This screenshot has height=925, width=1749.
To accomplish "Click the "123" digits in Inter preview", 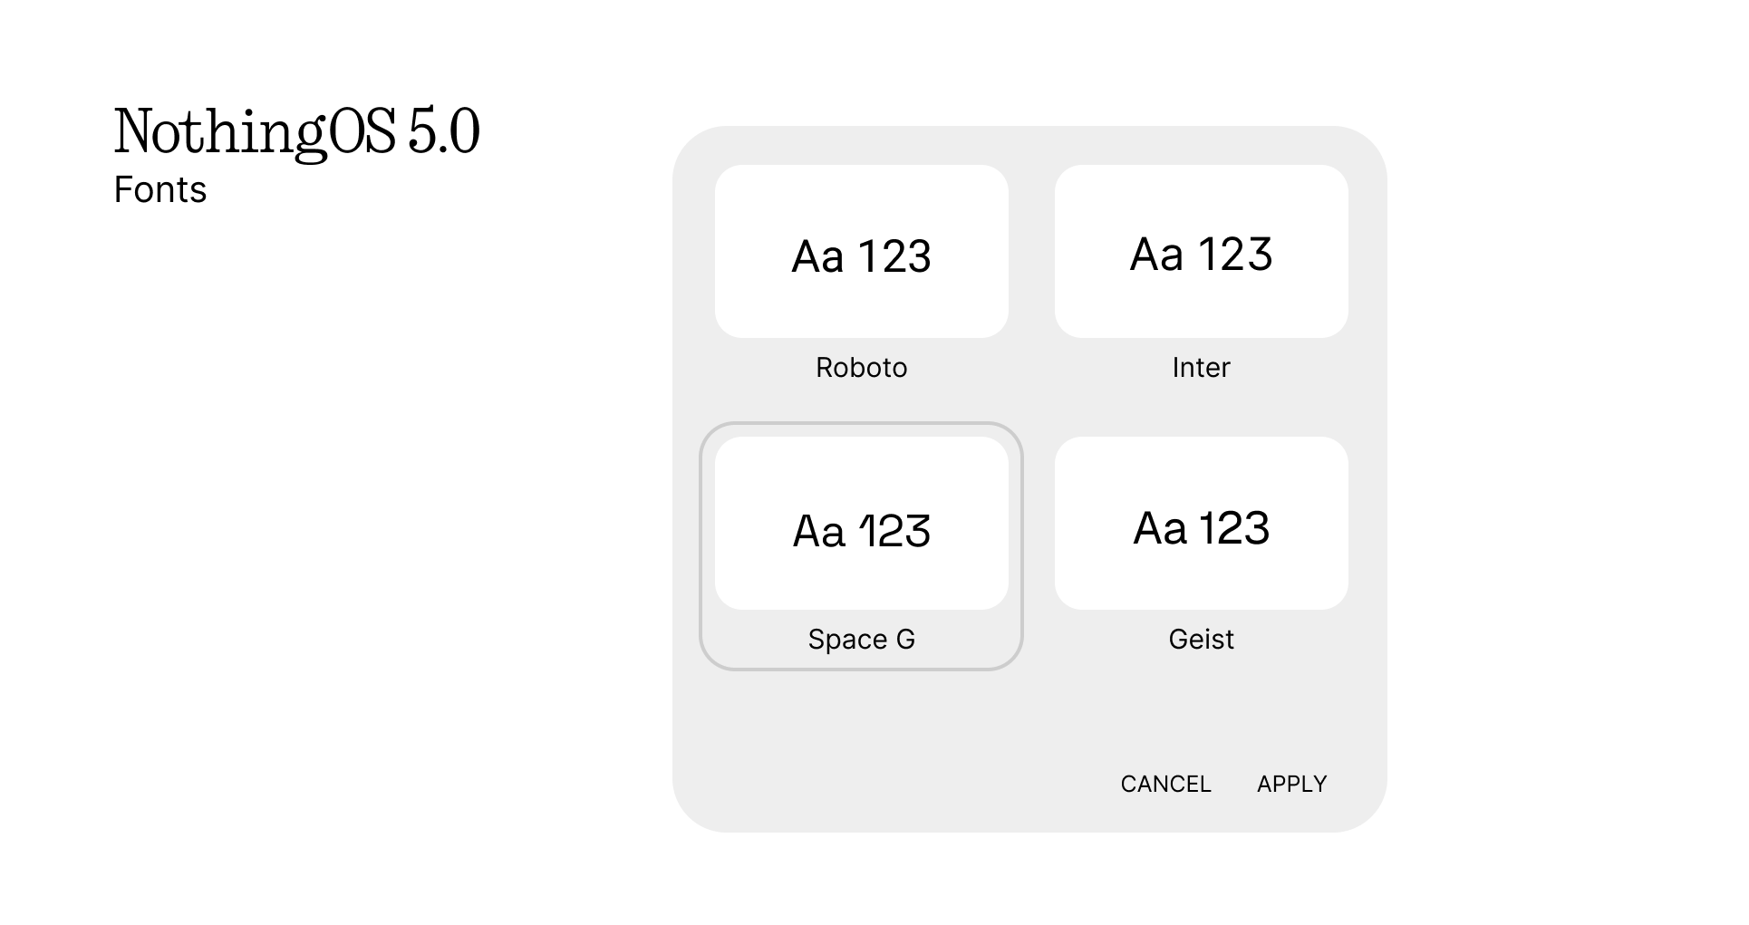I will [1235, 255].
